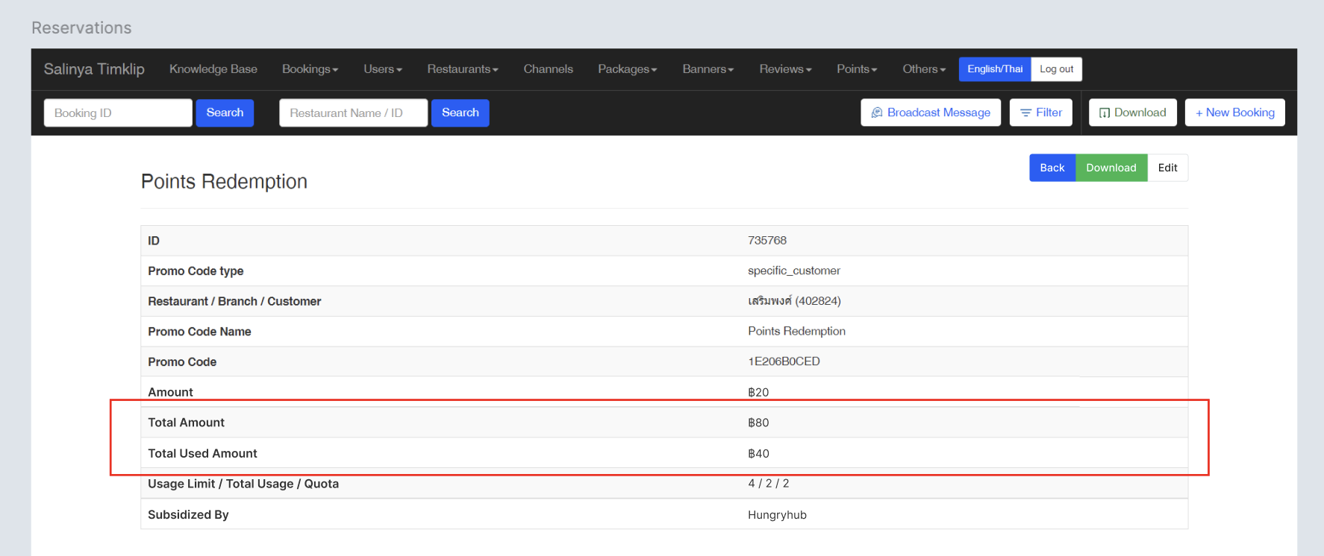Focus the Booking ID input field
This screenshot has height=556, width=1324.
(118, 113)
